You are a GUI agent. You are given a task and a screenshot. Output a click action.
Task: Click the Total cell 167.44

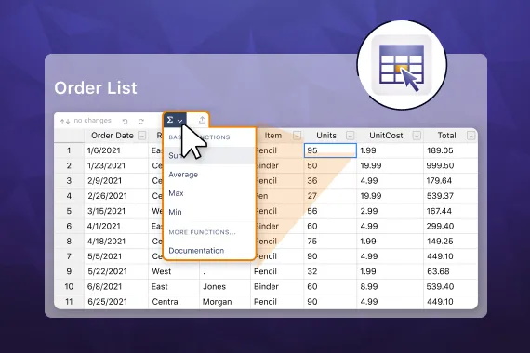[451, 211]
